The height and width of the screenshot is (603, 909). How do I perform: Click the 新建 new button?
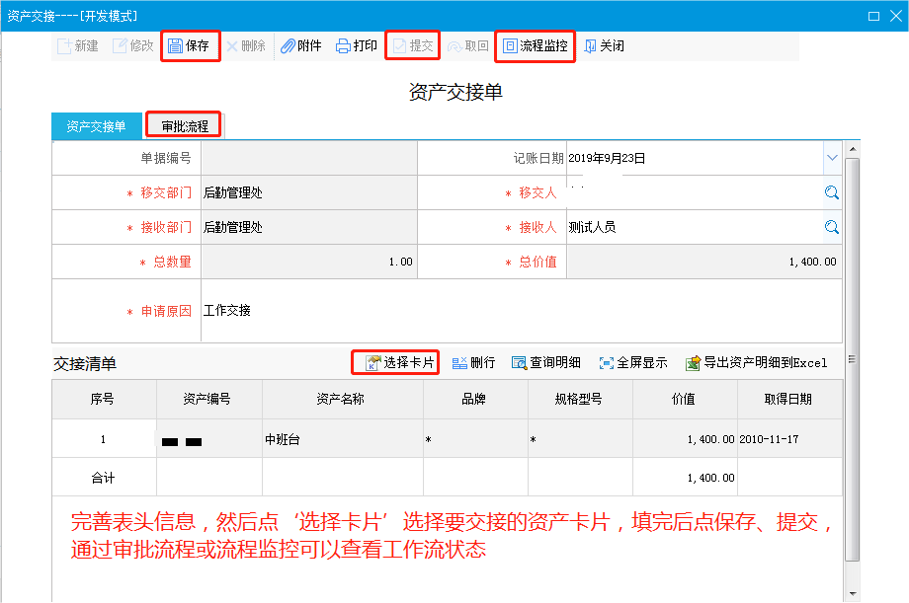[x=78, y=46]
